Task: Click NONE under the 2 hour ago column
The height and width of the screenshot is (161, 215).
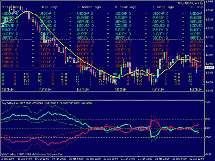Action: click(120, 90)
